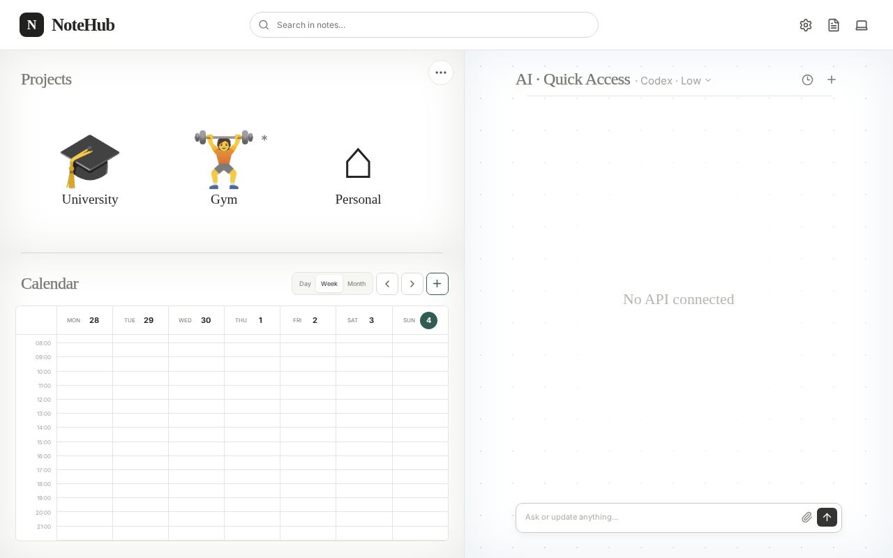Go to next calendar week
Image resolution: width=893 pixels, height=558 pixels.
(x=412, y=284)
